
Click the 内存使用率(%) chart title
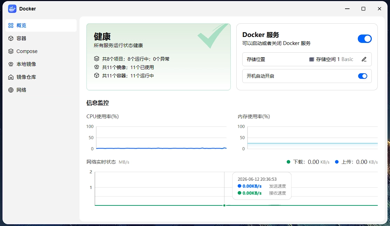[254, 116]
